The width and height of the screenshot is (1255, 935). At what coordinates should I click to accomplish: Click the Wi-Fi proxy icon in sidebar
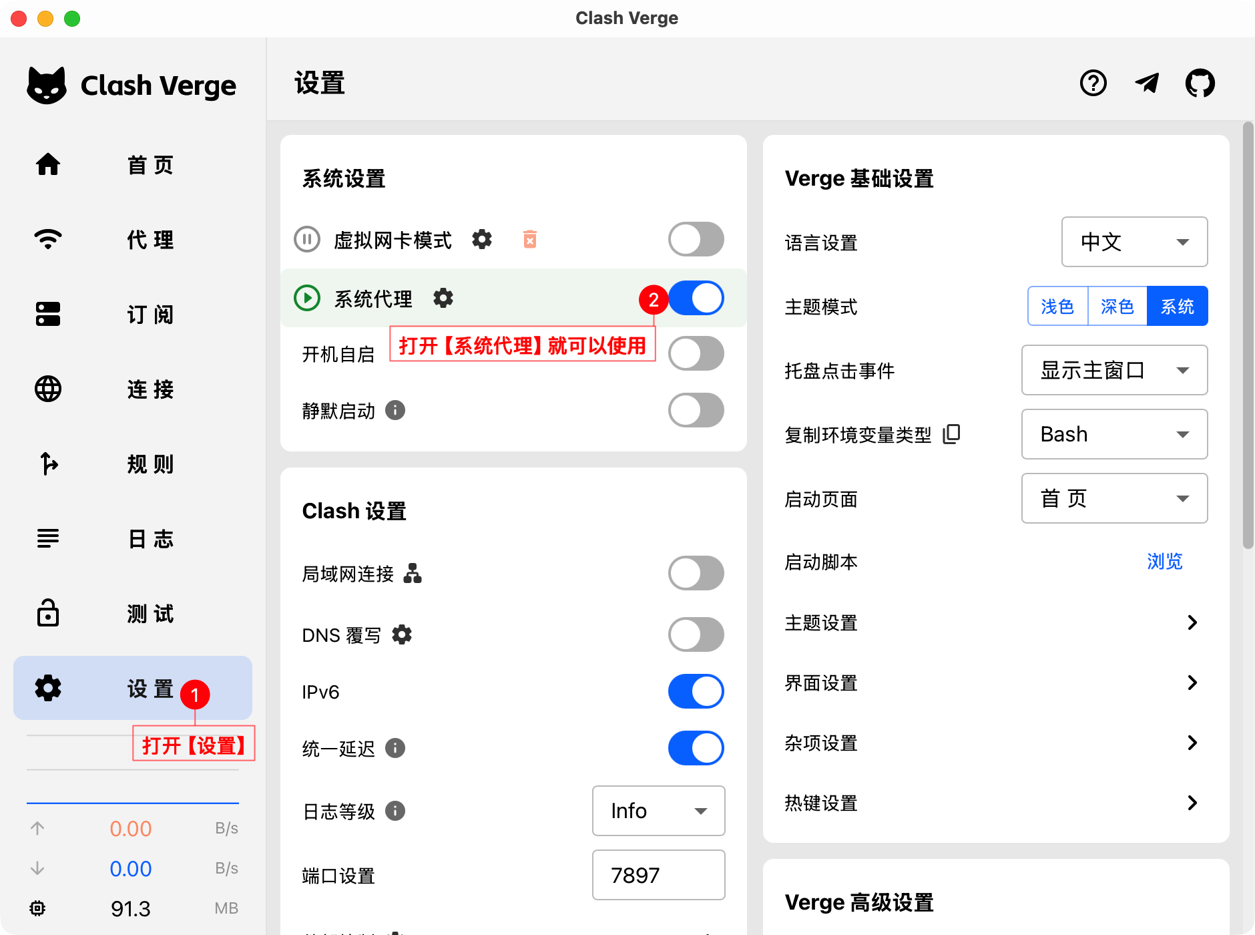48,239
